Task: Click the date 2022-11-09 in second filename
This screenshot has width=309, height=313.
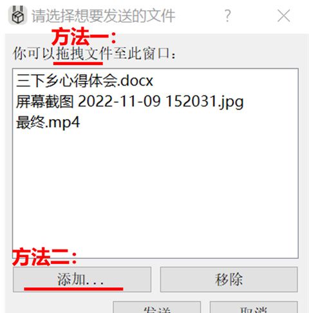Action: pyautogui.click(x=119, y=101)
